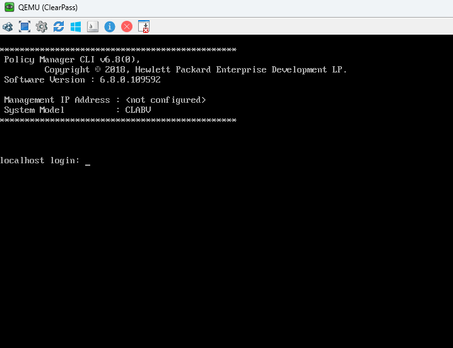Click the 'Software Version : 6.8.0.109592' line
This screenshot has width=453, height=348.
[x=83, y=79]
